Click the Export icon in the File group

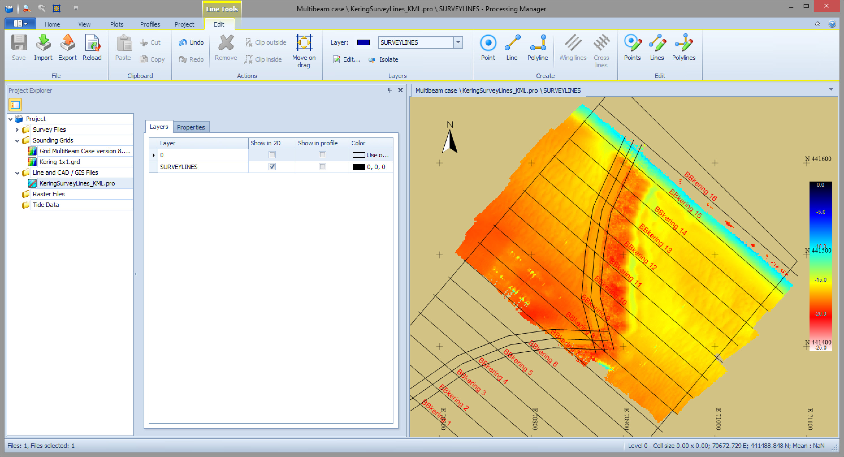(x=68, y=44)
